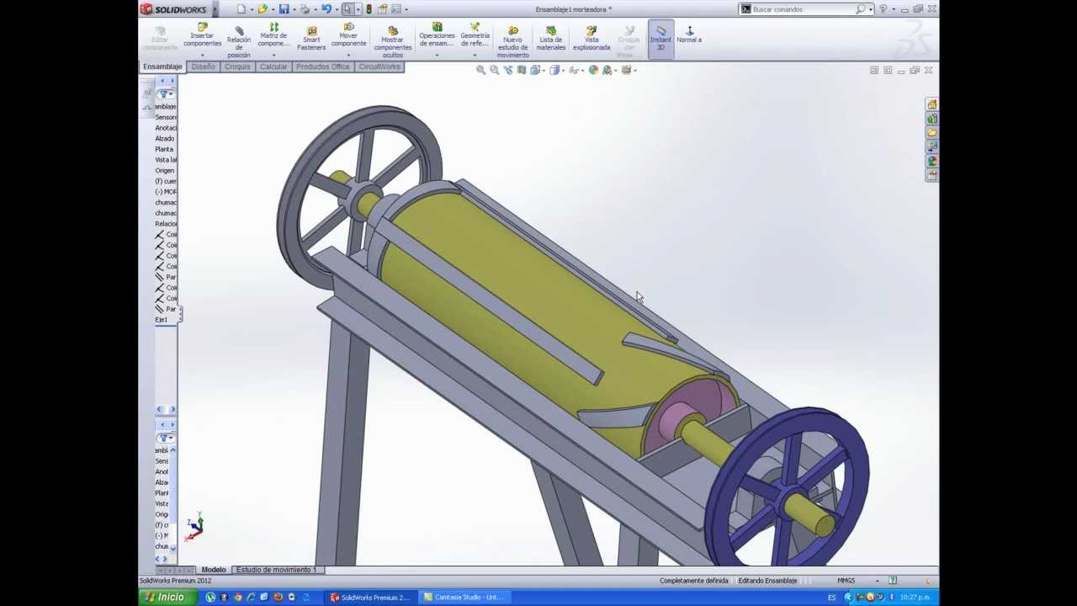Click the Vista explosionada tool

[x=592, y=38]
